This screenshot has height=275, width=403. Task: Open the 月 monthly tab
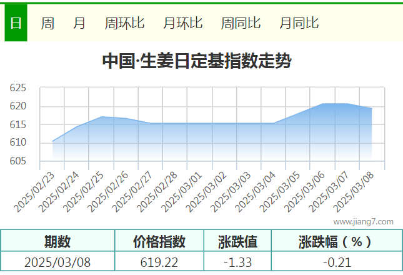(79, 23)
